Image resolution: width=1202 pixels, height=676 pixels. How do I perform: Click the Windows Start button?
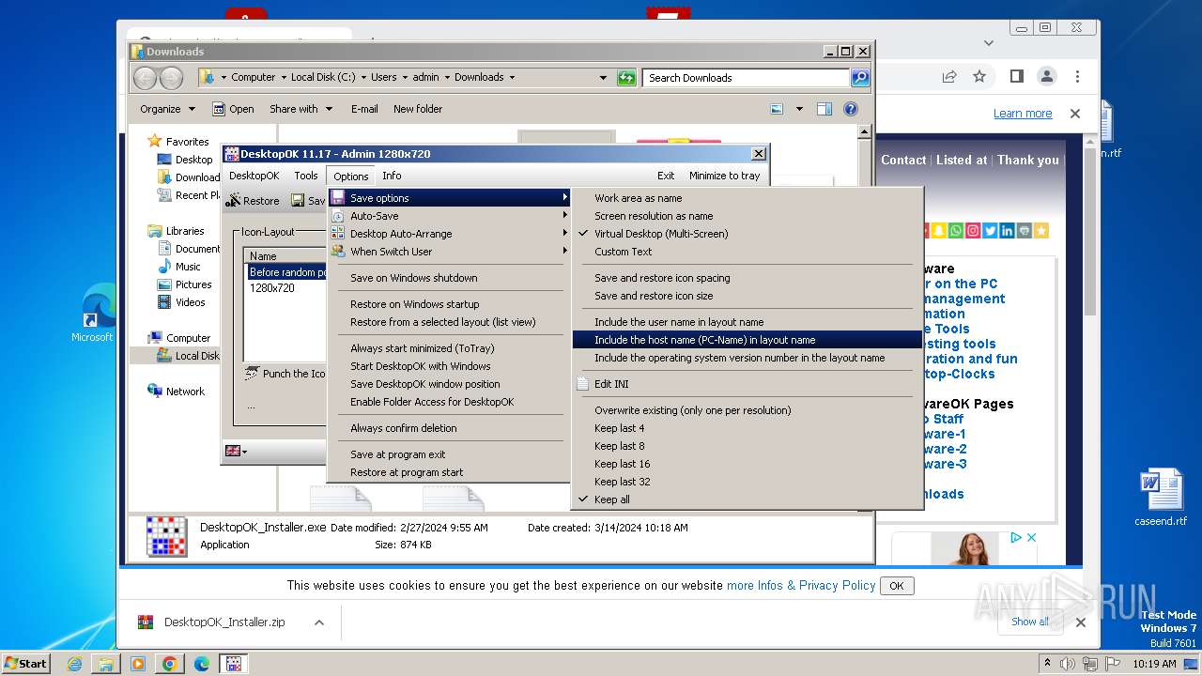coord(26,663)
